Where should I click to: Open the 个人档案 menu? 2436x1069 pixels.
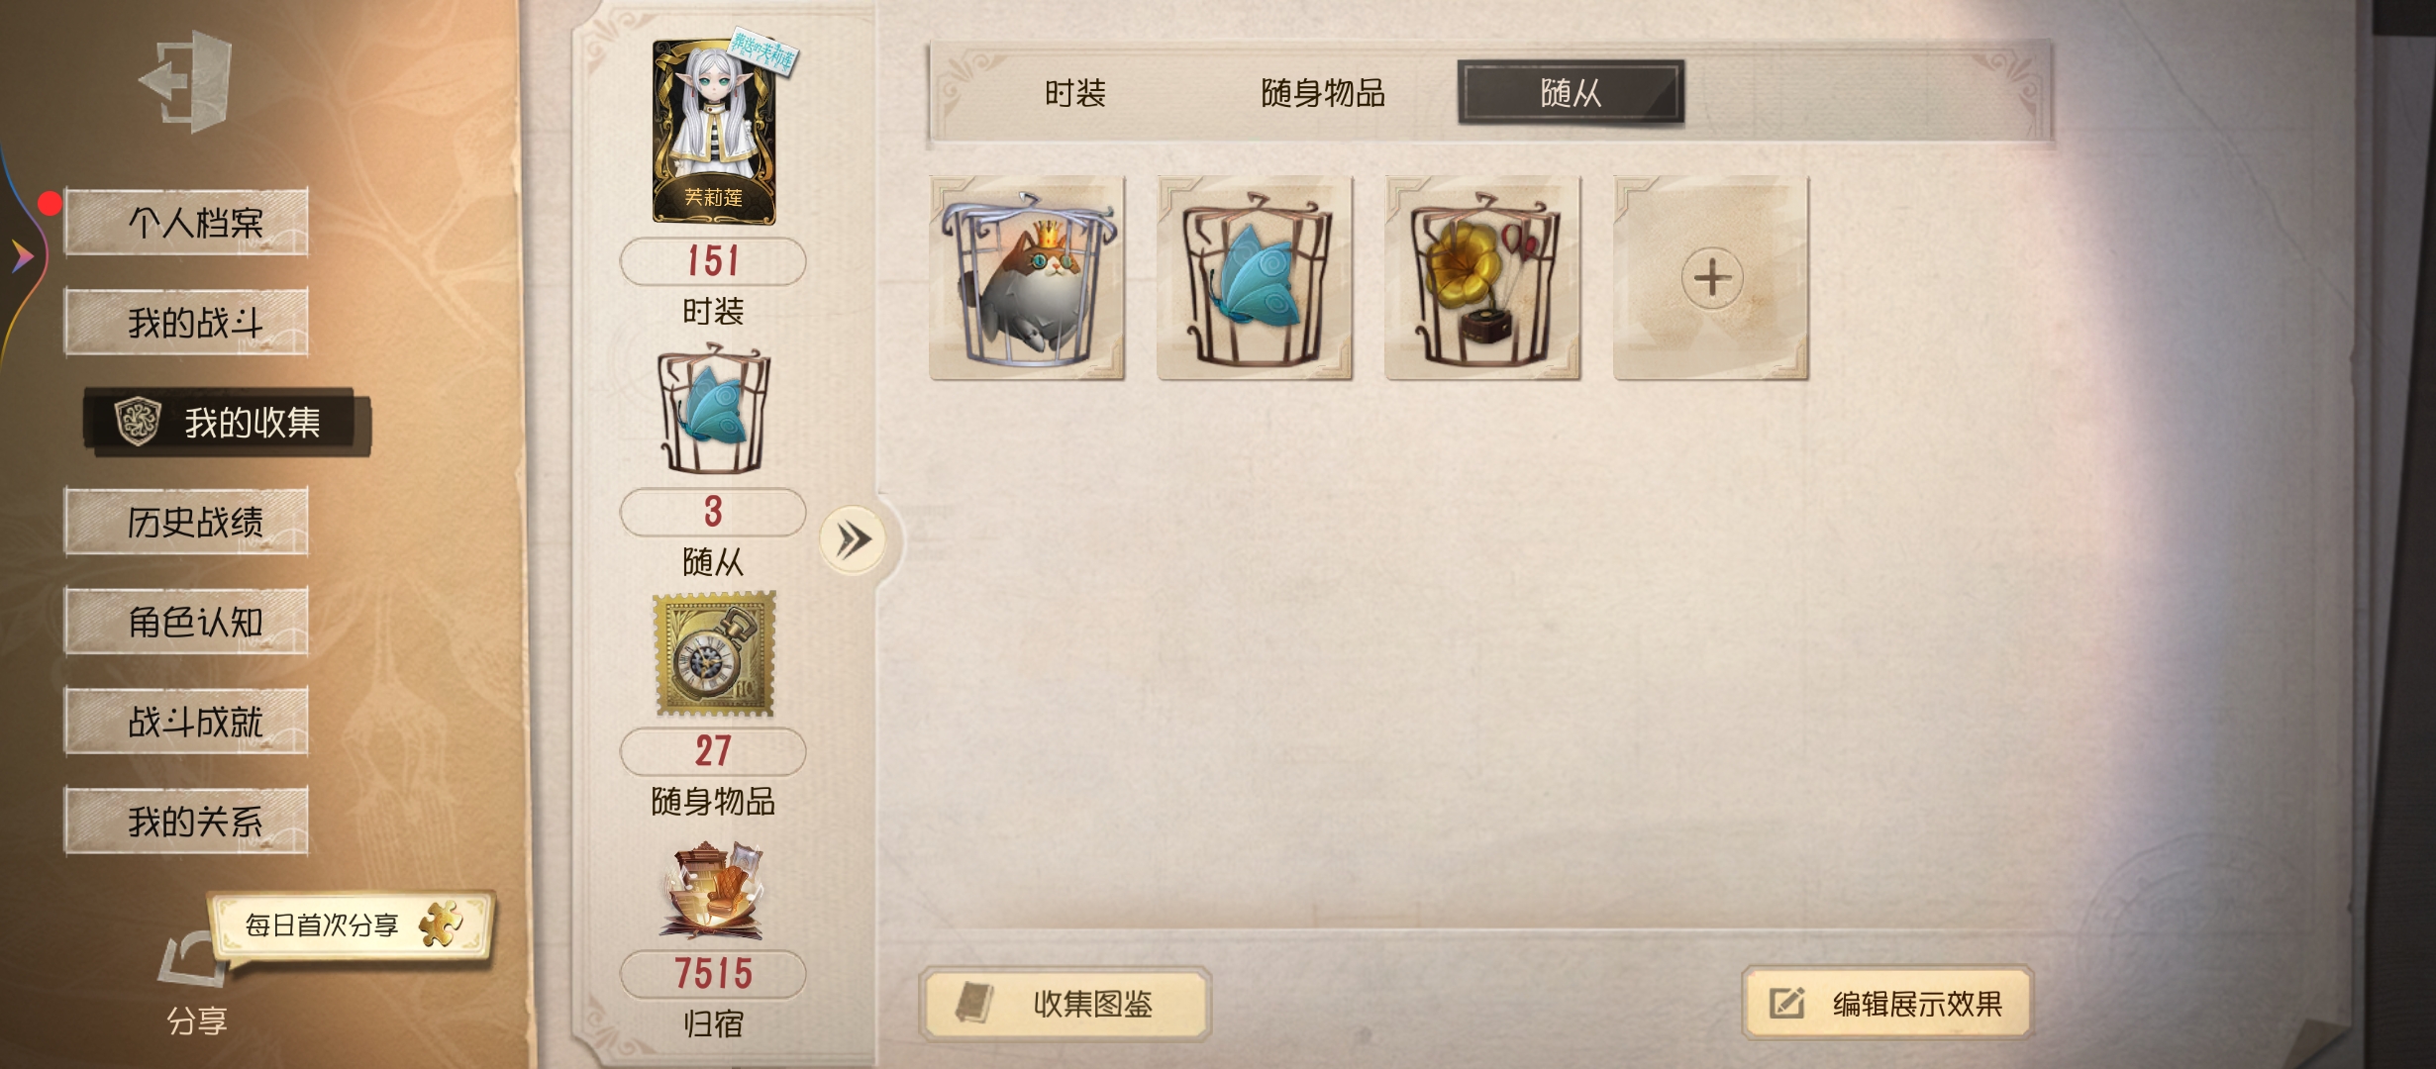tap(186, 222)
